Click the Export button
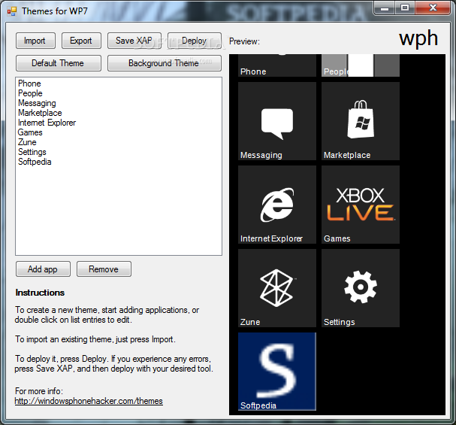Image resolution: width=456 pixels, height=425 pixels. [x=81, y=41]
